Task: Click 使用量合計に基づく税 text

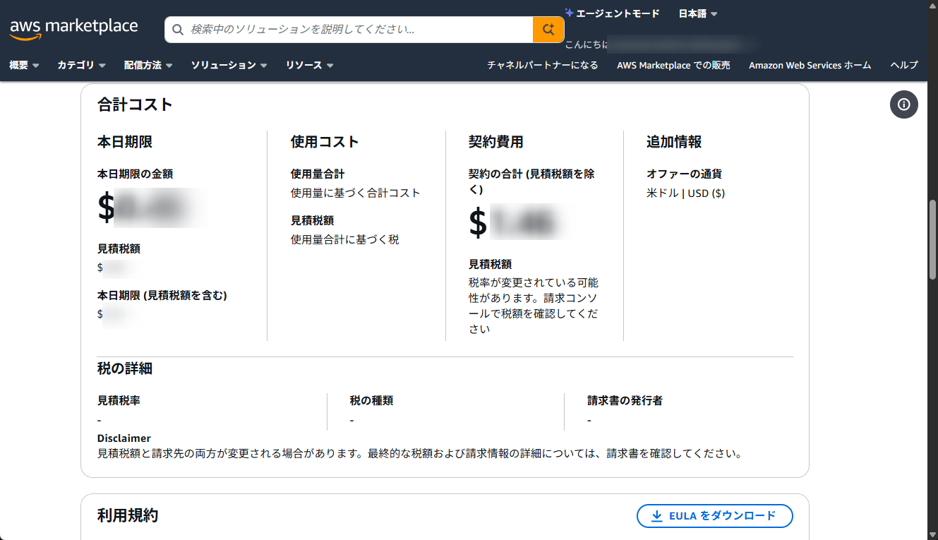Action: (x=345, y=239)
